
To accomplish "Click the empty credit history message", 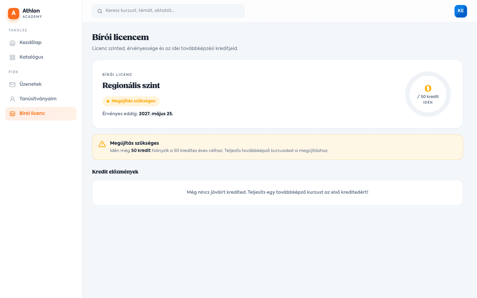I will point(278,192).
